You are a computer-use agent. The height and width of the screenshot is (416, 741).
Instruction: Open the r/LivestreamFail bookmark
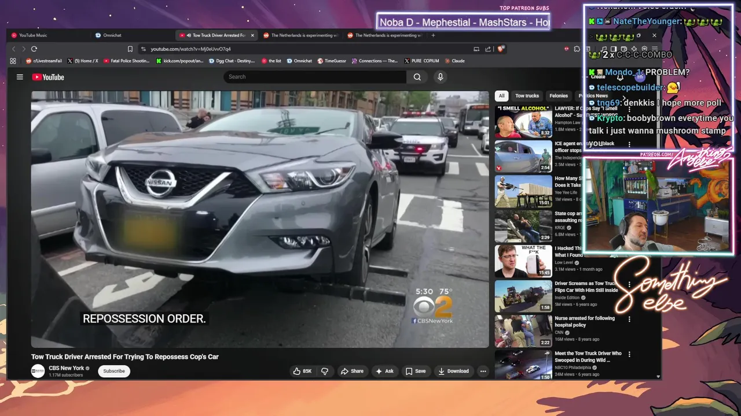(x=44, y=61)
